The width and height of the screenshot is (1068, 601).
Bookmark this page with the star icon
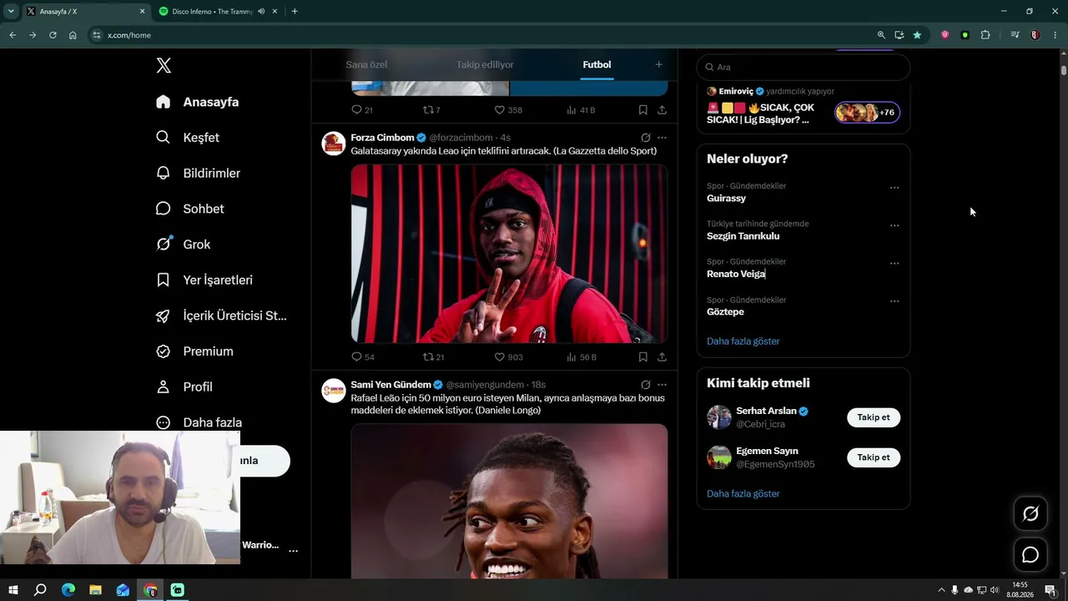tap(917, 35)
